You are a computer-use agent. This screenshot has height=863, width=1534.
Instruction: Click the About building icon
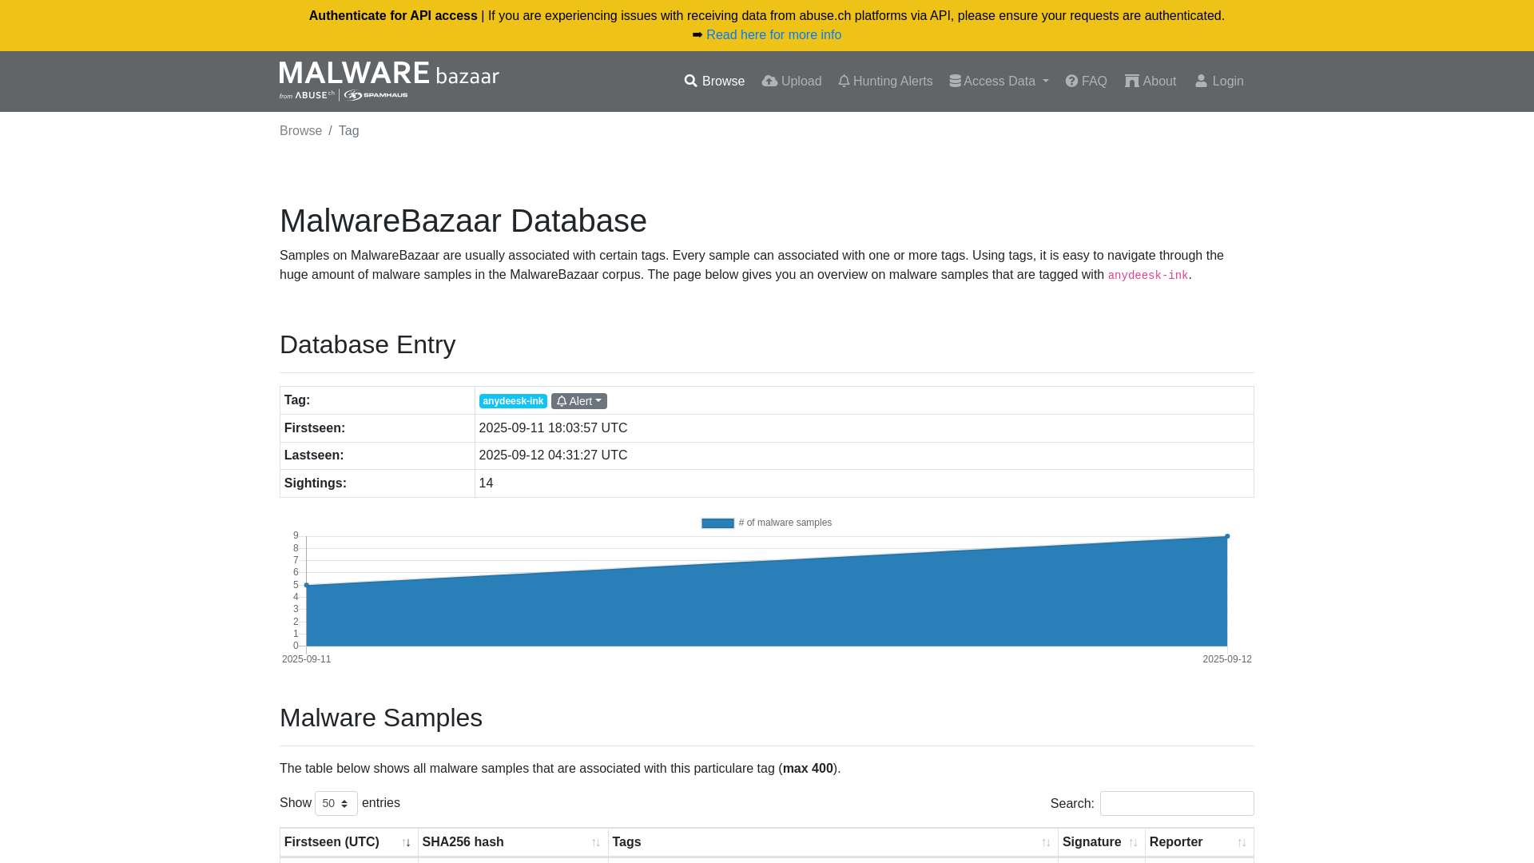coord(1132,82)
